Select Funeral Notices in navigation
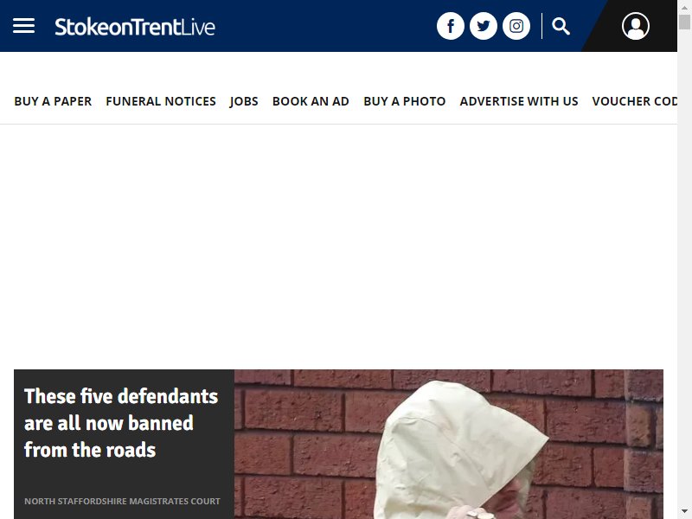692x519 pixels. 161,101
